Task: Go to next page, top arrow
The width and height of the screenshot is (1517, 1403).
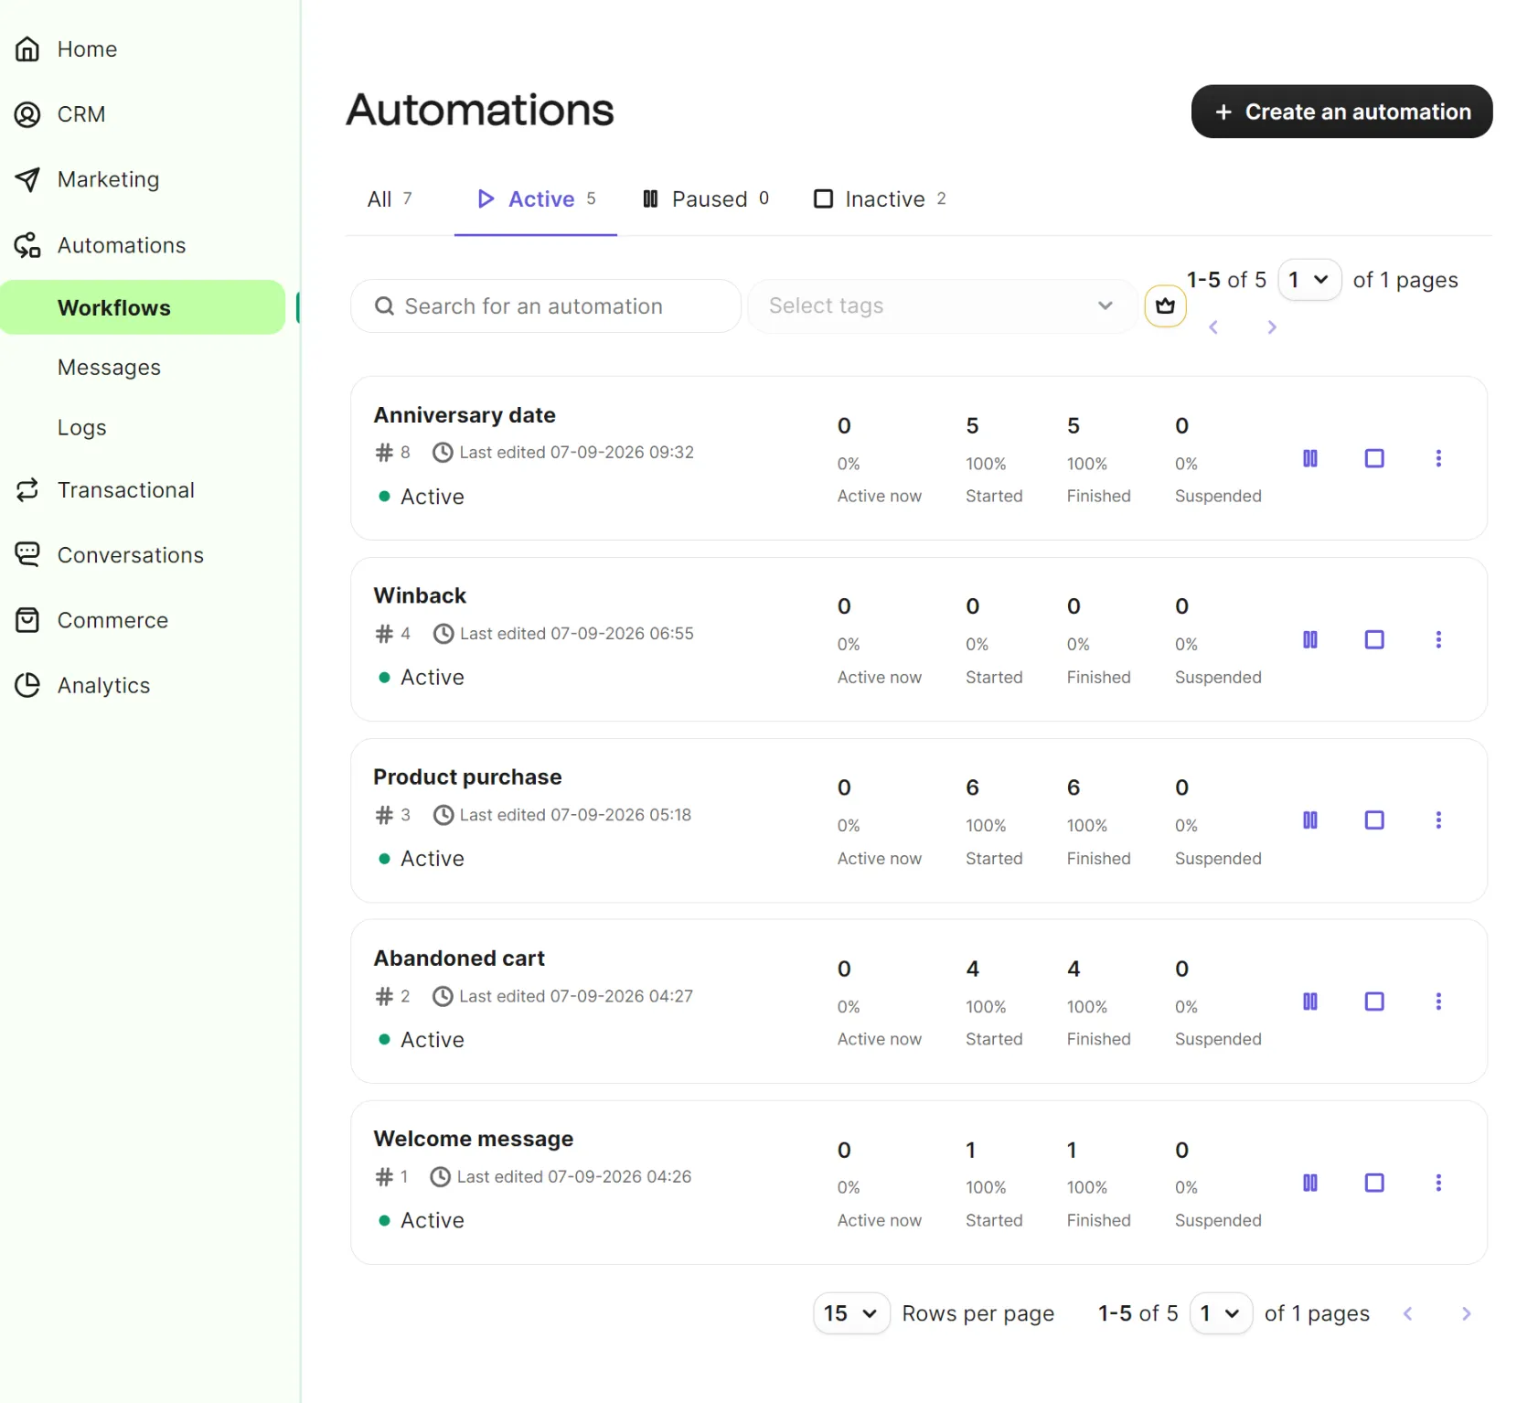Action: [1272, 327]
